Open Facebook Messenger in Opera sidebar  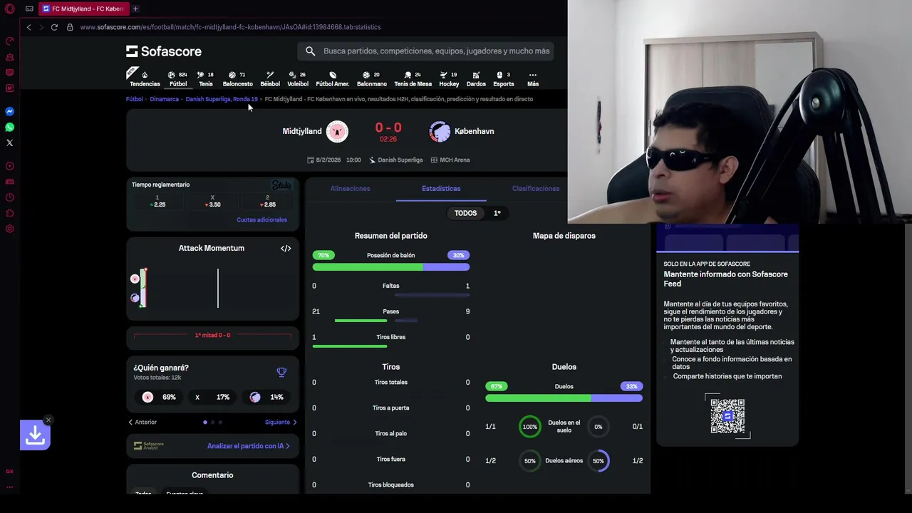pos(10,111)
